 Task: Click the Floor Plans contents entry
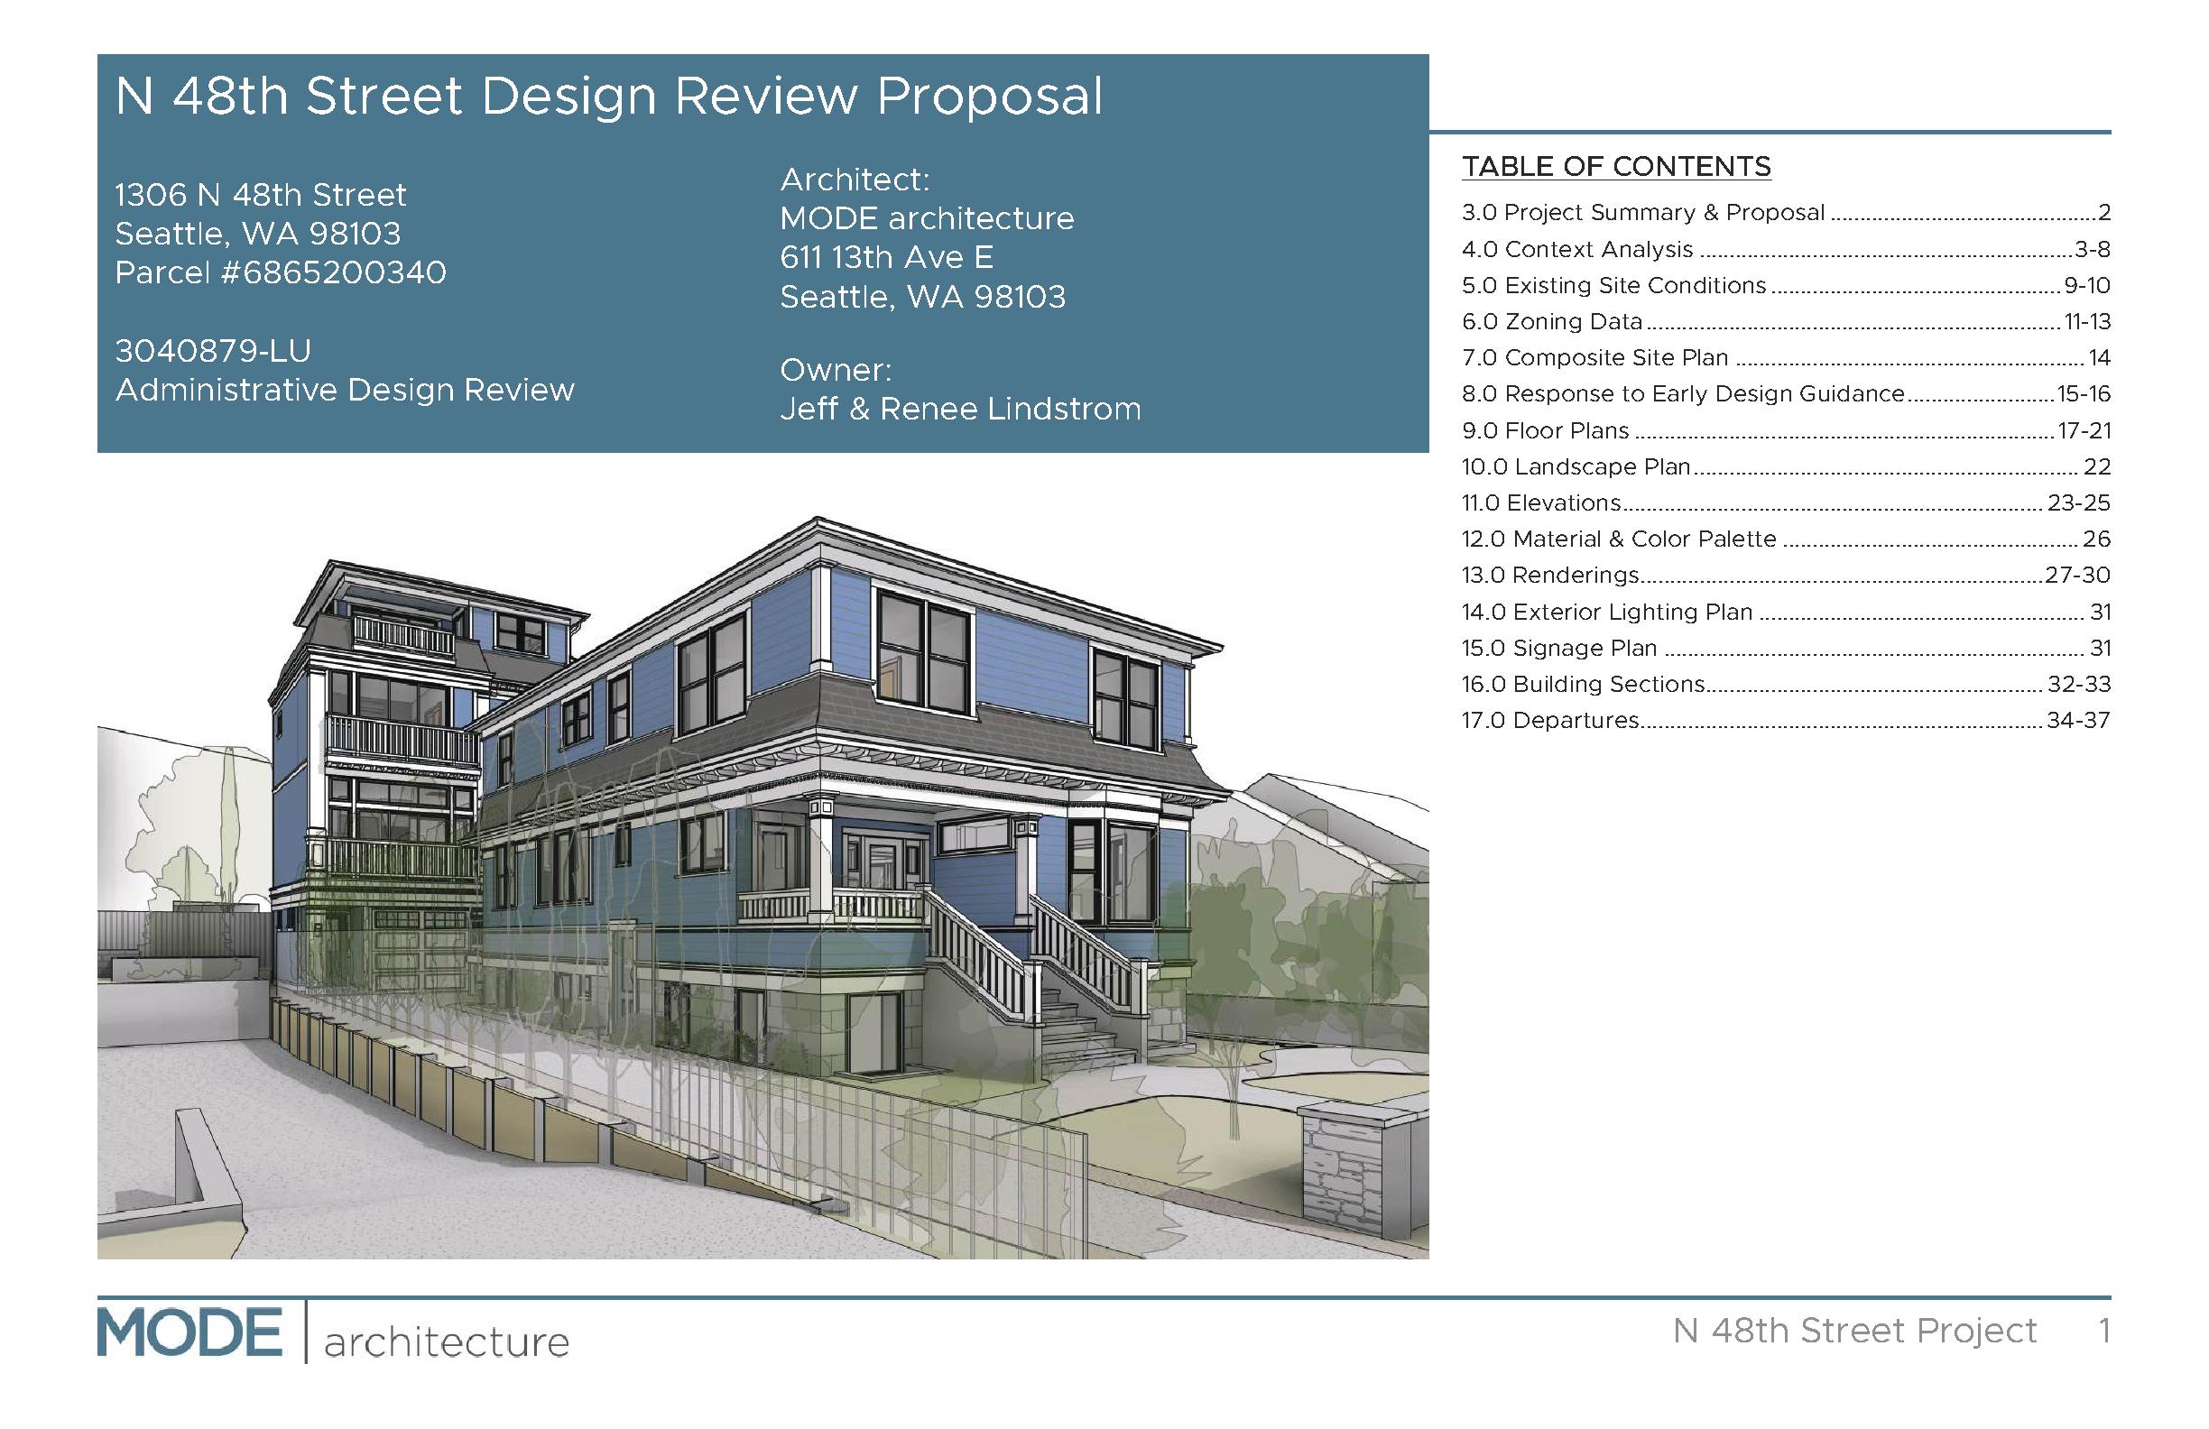point(1546,430)
